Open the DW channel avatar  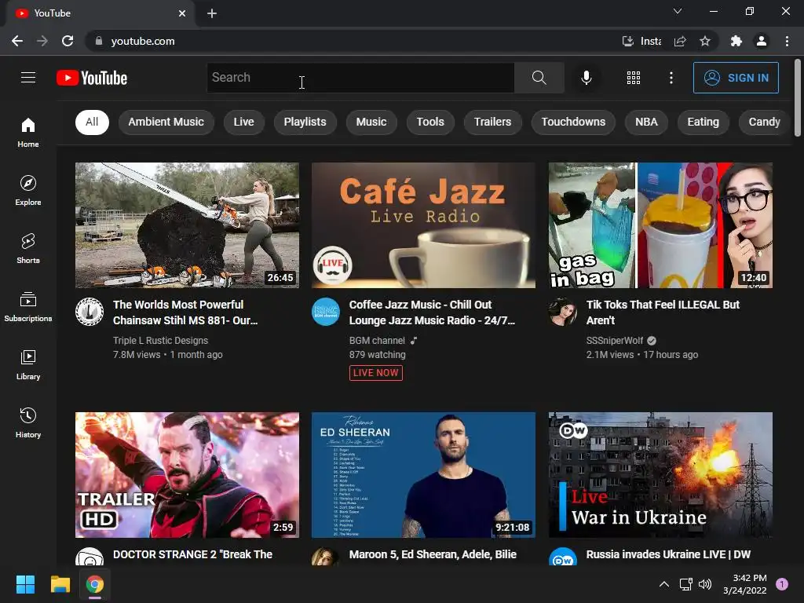(x=562, y=557)
